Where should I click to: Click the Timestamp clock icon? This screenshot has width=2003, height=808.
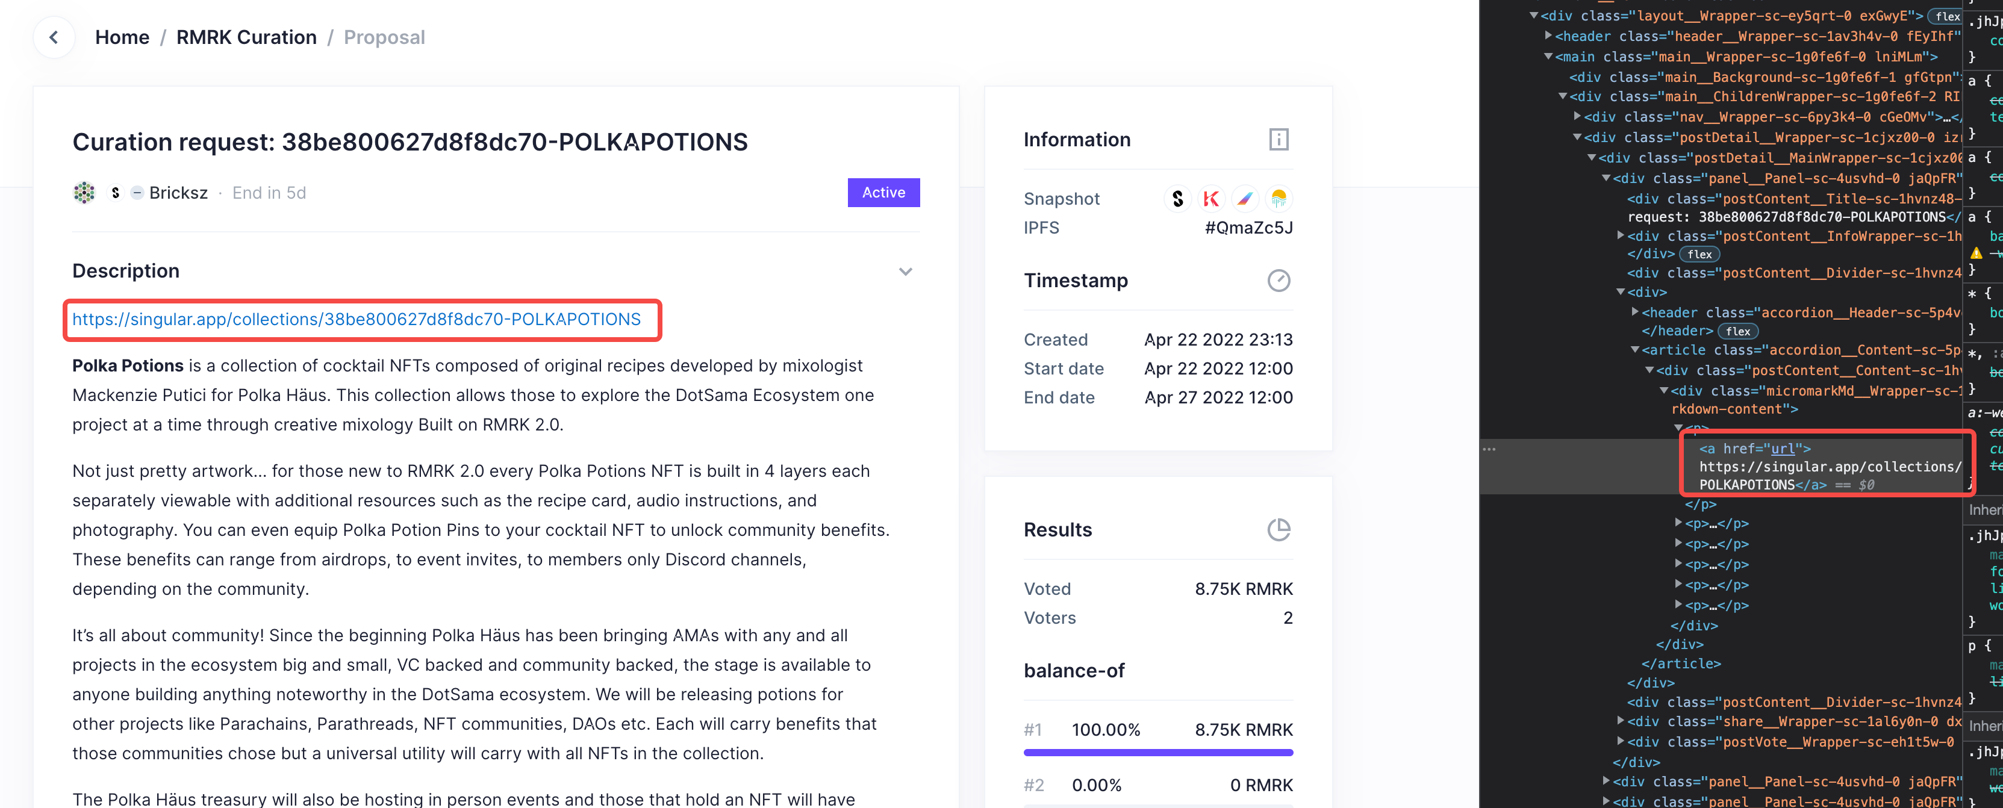(x=1279, y=281)
